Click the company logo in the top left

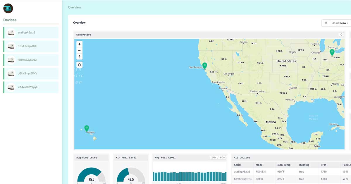(8, 8)
